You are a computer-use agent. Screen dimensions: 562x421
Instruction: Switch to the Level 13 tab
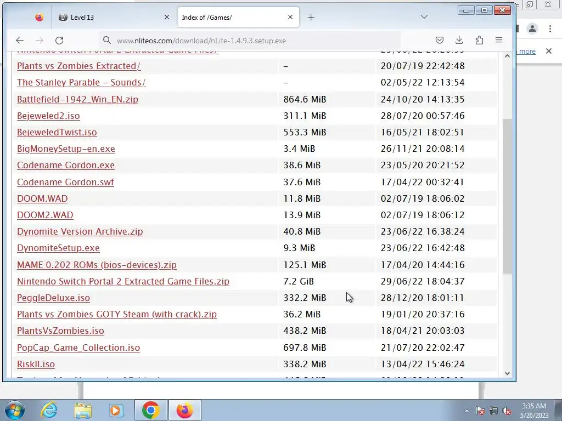[x=114, y=17]
